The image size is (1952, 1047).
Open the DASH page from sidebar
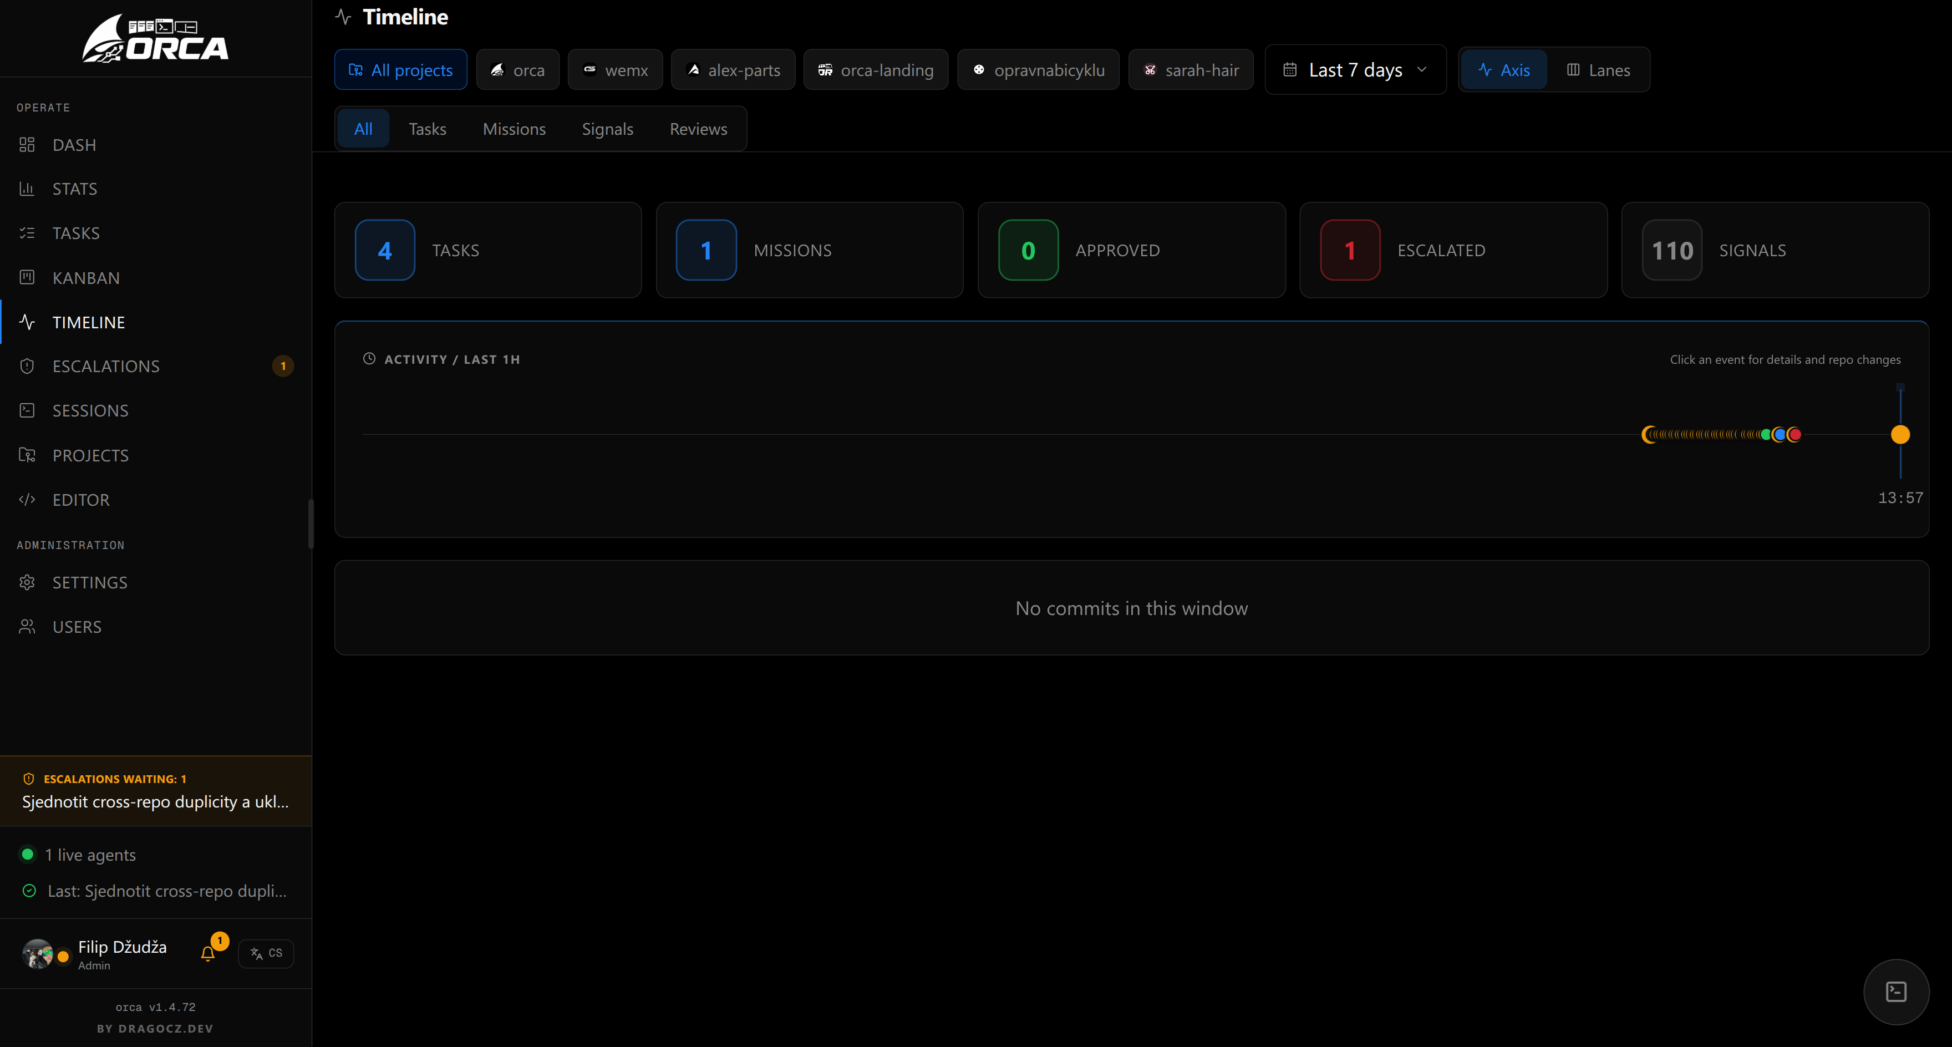155,145
